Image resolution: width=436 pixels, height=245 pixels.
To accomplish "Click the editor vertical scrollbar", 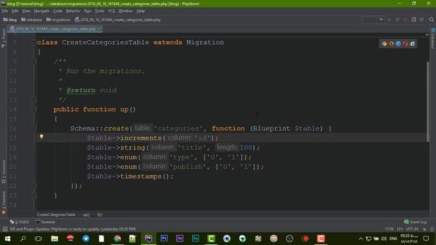I will point(428,101).
